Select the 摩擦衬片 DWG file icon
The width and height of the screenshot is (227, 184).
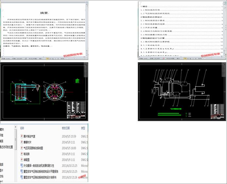click(22, 142)
